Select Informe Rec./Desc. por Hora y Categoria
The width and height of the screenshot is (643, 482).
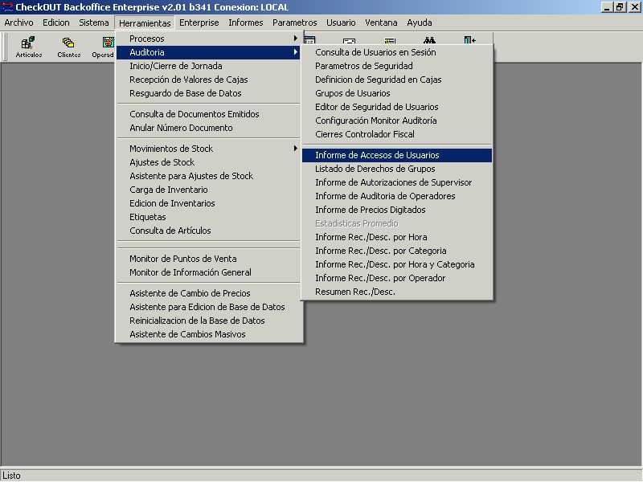pos(397,264)
